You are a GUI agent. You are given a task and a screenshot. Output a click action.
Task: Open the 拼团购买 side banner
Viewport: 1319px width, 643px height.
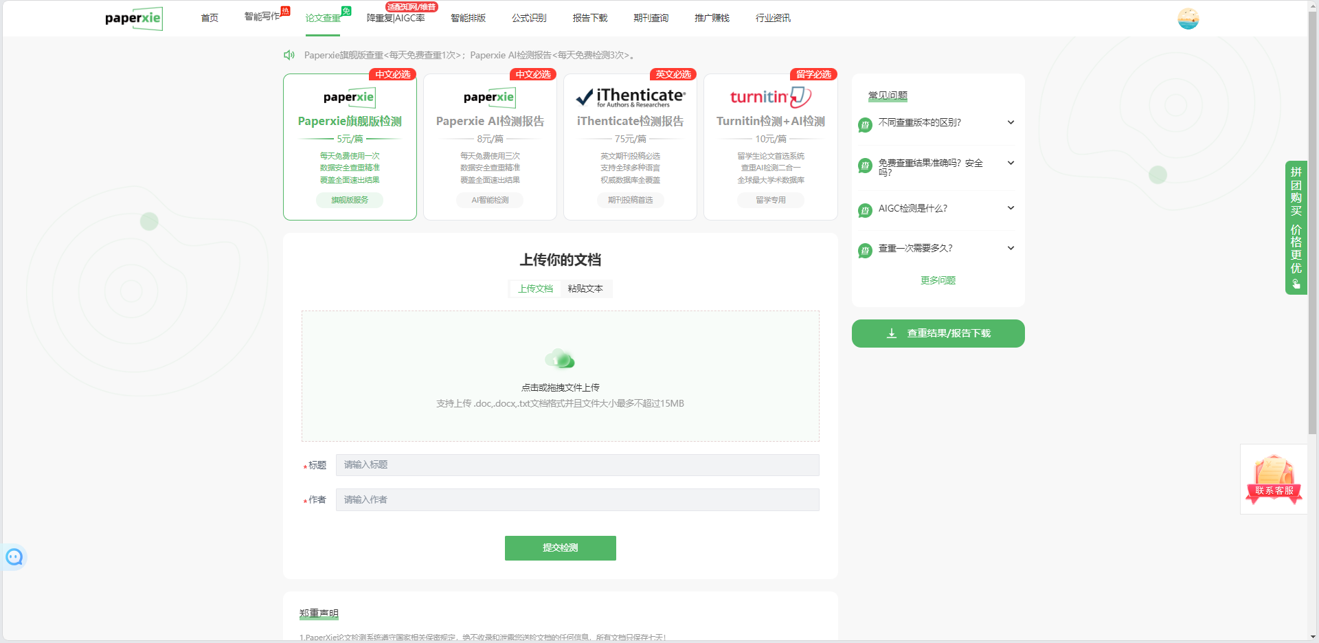[x=1296, y=227]
